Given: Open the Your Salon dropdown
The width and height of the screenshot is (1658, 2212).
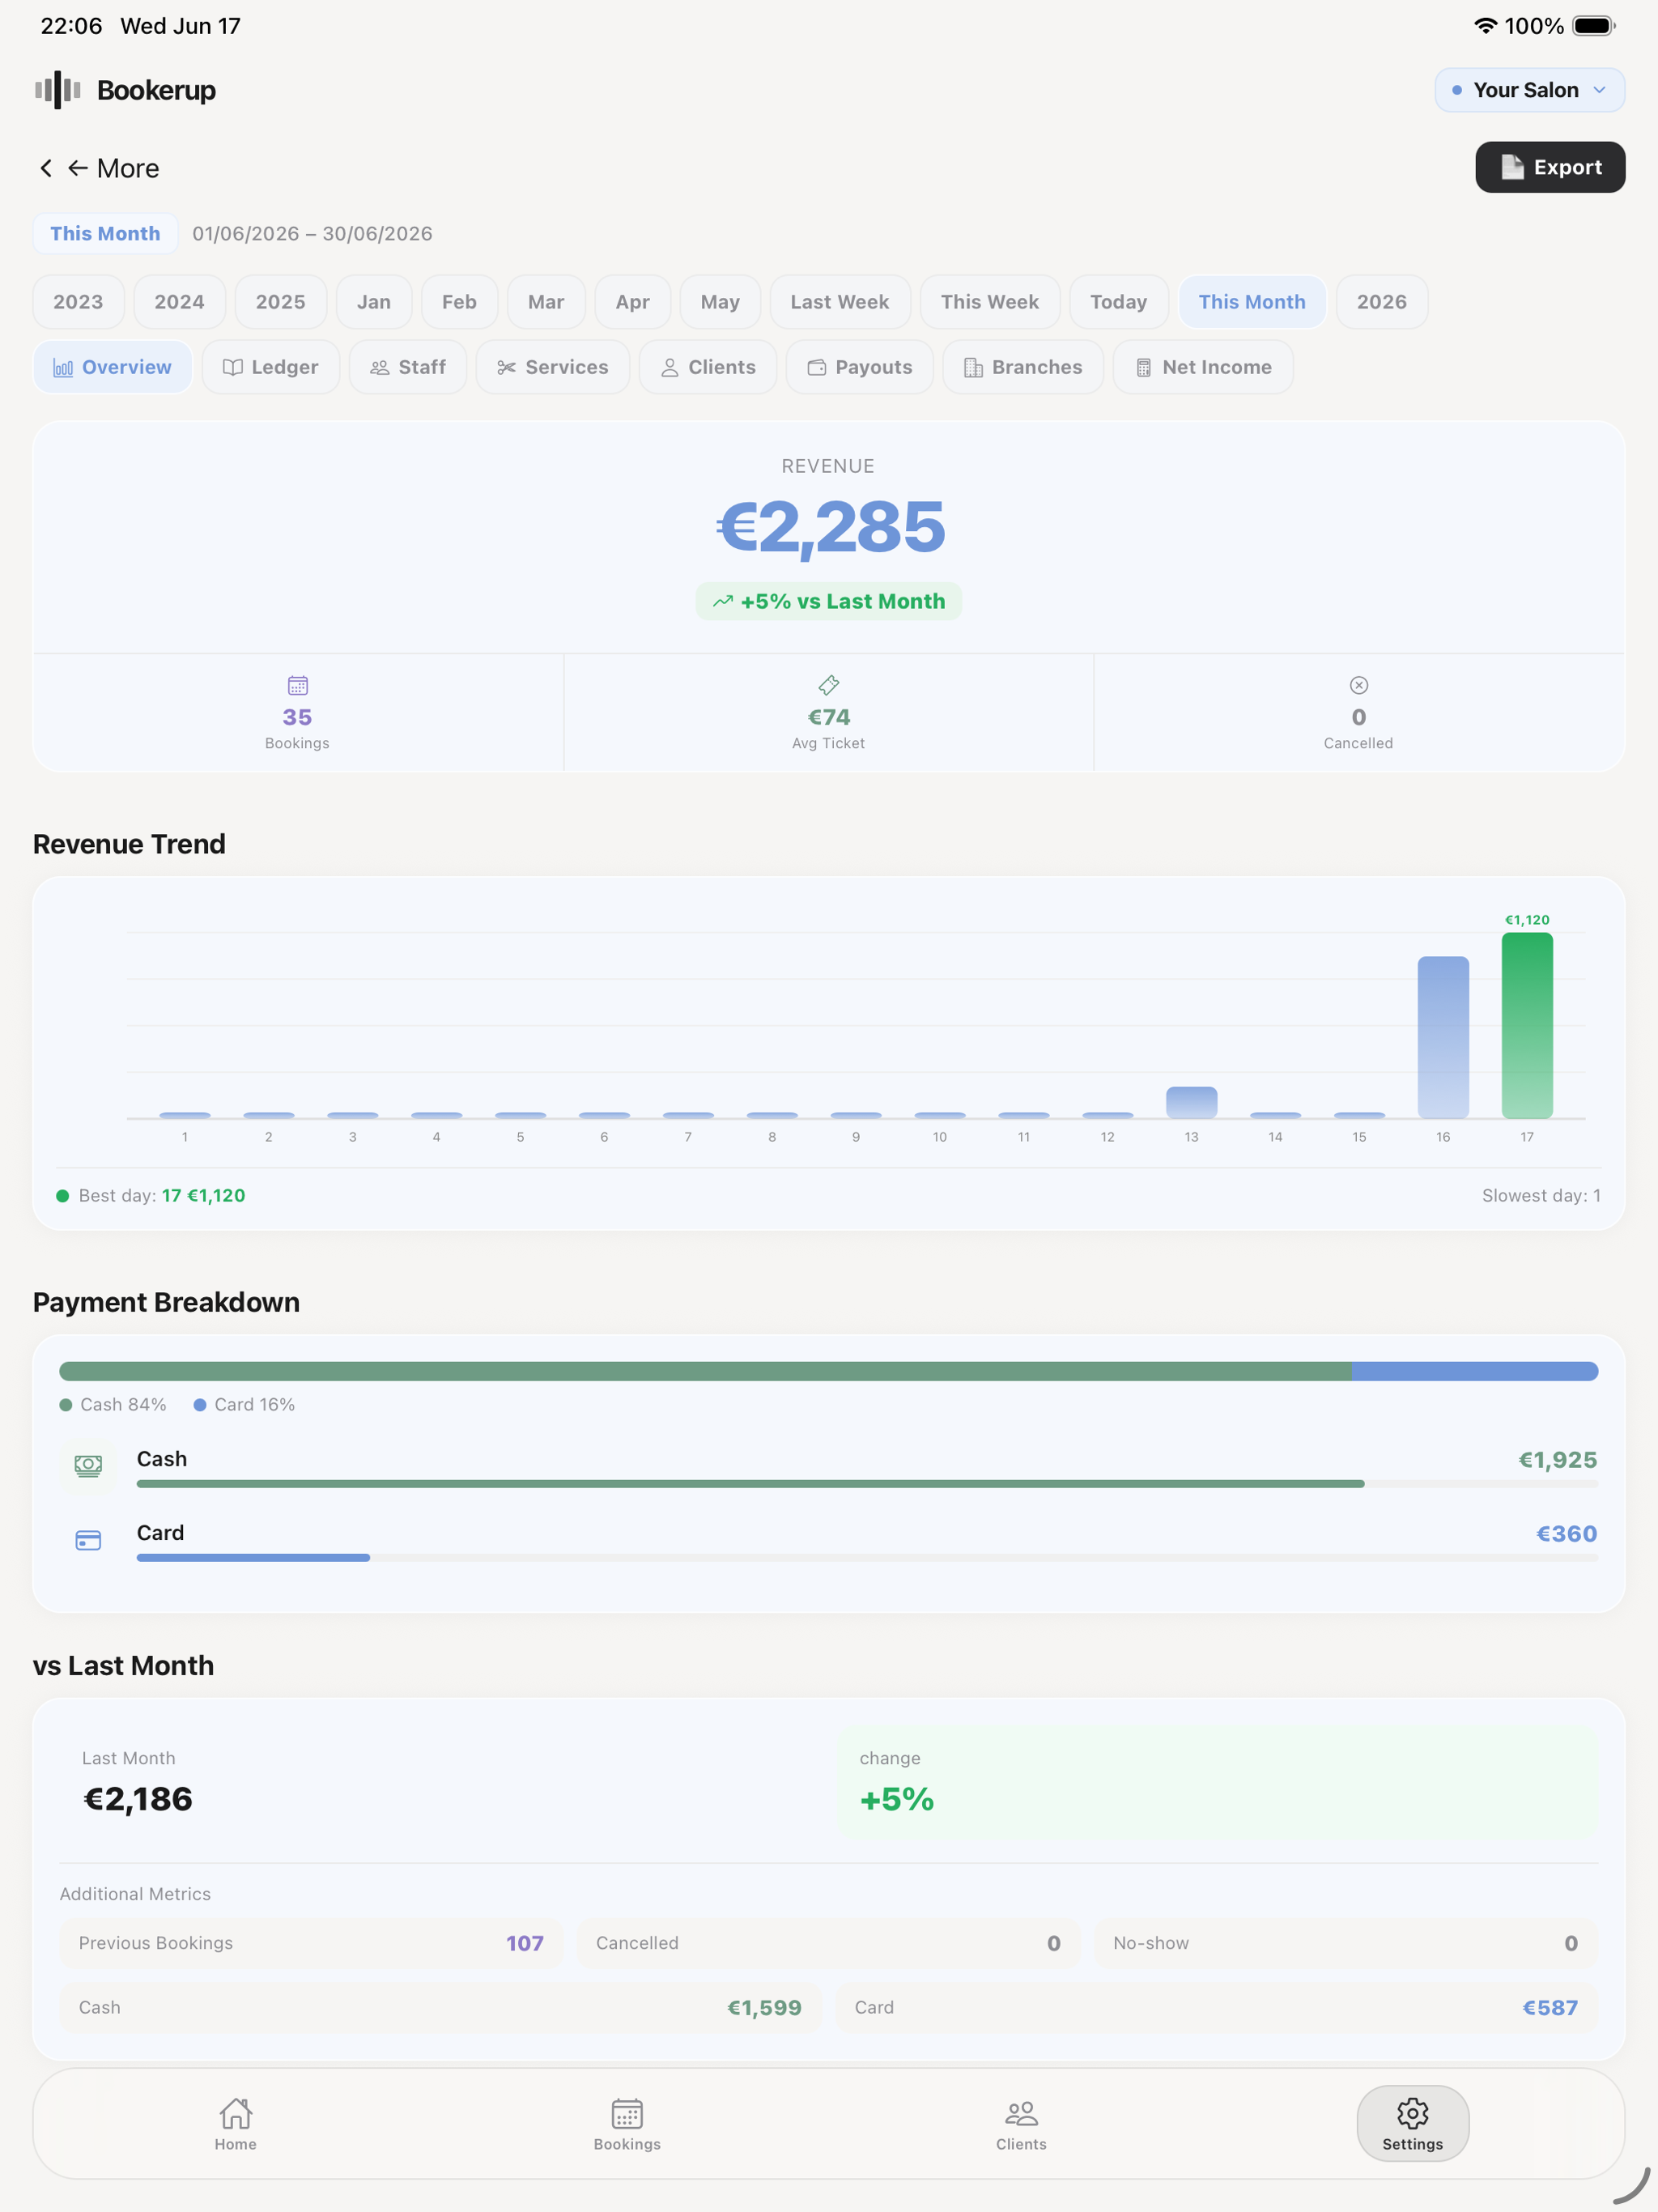Looking at the screenshot, I should [1529, 90].
